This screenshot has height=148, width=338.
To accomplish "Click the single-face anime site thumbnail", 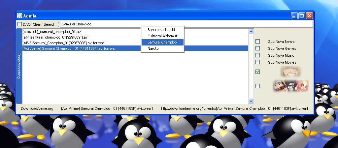I will (x=291, y=72).
